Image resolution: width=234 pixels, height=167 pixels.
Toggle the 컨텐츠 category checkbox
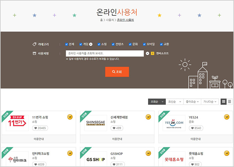pos(113,44)
